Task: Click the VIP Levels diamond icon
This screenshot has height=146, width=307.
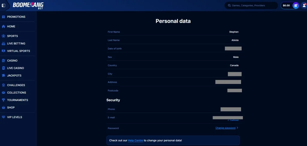Action: tap(3, 117)
